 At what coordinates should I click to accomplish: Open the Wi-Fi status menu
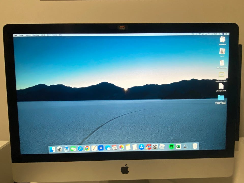pyautogui.click(x=200, y=34)
